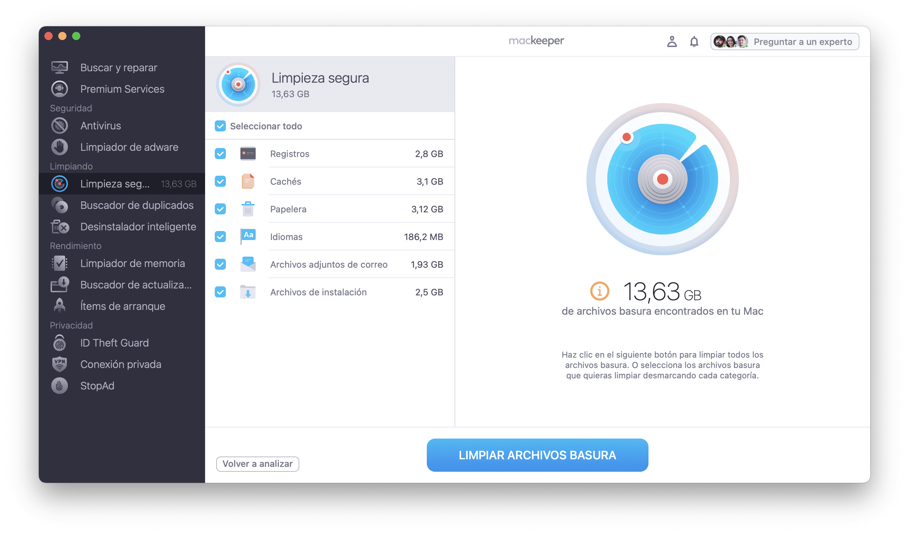This screenshot has height=534, width=909.
Task: Uncheck the Idiomas checkbox
Action: (220, 237)
